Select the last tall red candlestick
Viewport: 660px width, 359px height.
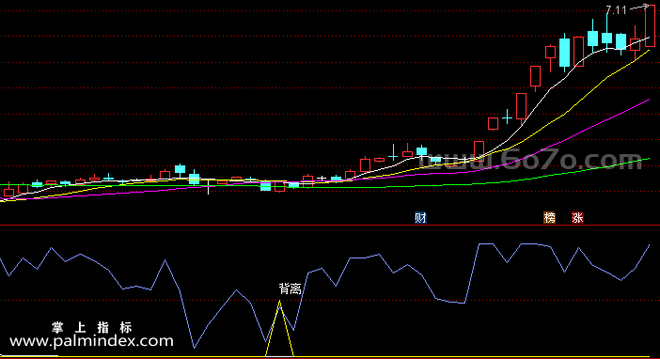(650, 25)
